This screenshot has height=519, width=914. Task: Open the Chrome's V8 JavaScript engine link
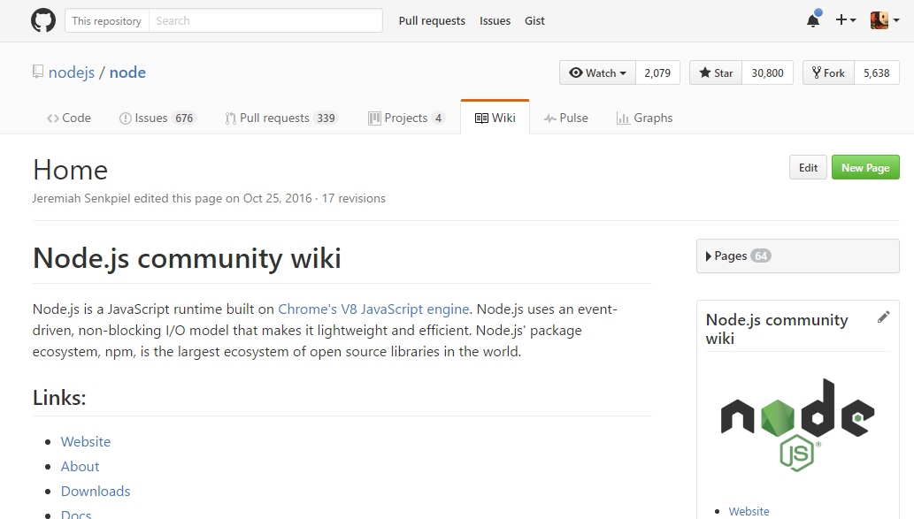373,309
